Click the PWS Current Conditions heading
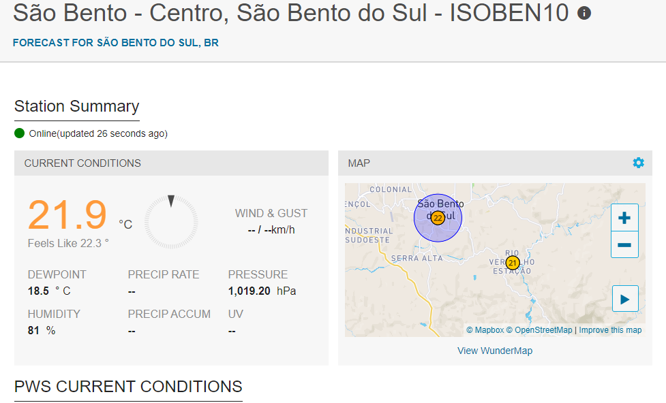Viewport: 666px width, 403px height. tap(128, 387)
